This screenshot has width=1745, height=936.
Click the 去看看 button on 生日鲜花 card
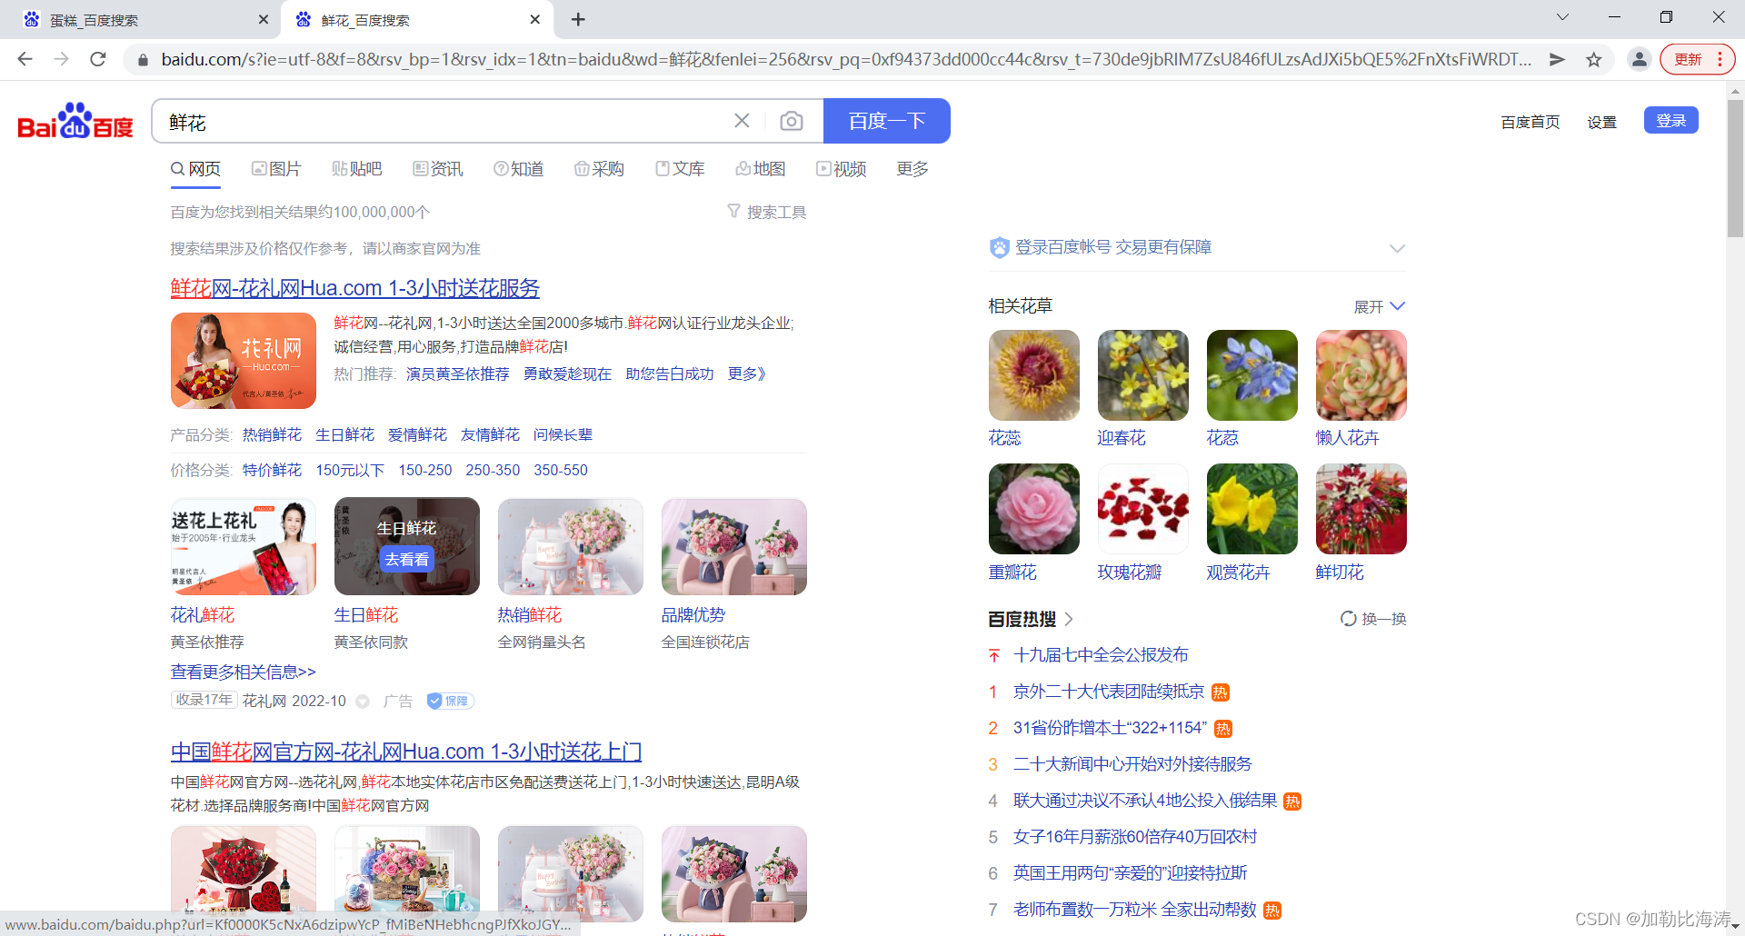[406, 559]
